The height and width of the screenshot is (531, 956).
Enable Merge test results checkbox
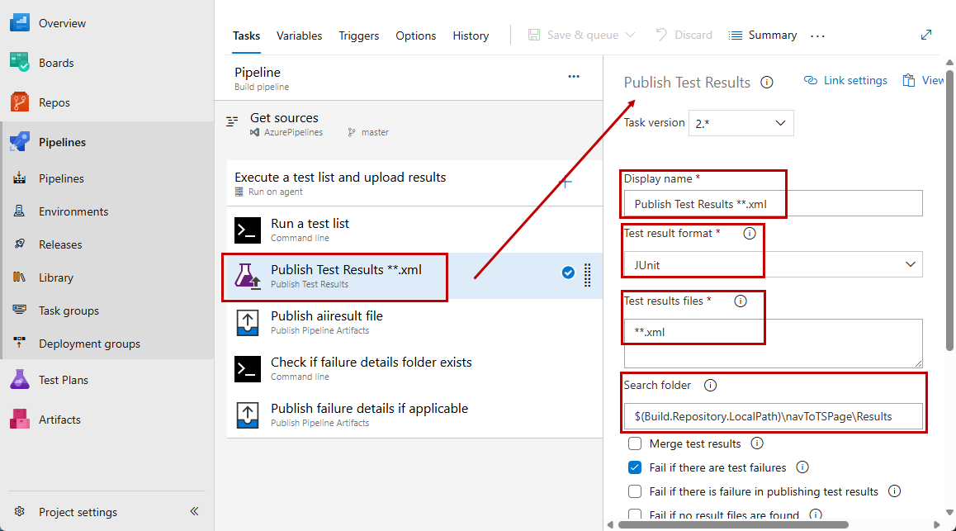click(635, 443)
